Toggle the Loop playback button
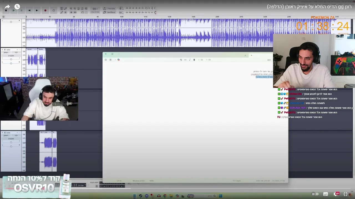 click(x=54, y=10)
